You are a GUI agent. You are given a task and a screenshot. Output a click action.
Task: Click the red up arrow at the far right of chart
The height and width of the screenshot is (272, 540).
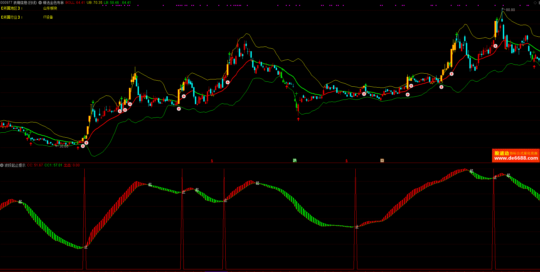pyautogui.click(x=534, y=67)
